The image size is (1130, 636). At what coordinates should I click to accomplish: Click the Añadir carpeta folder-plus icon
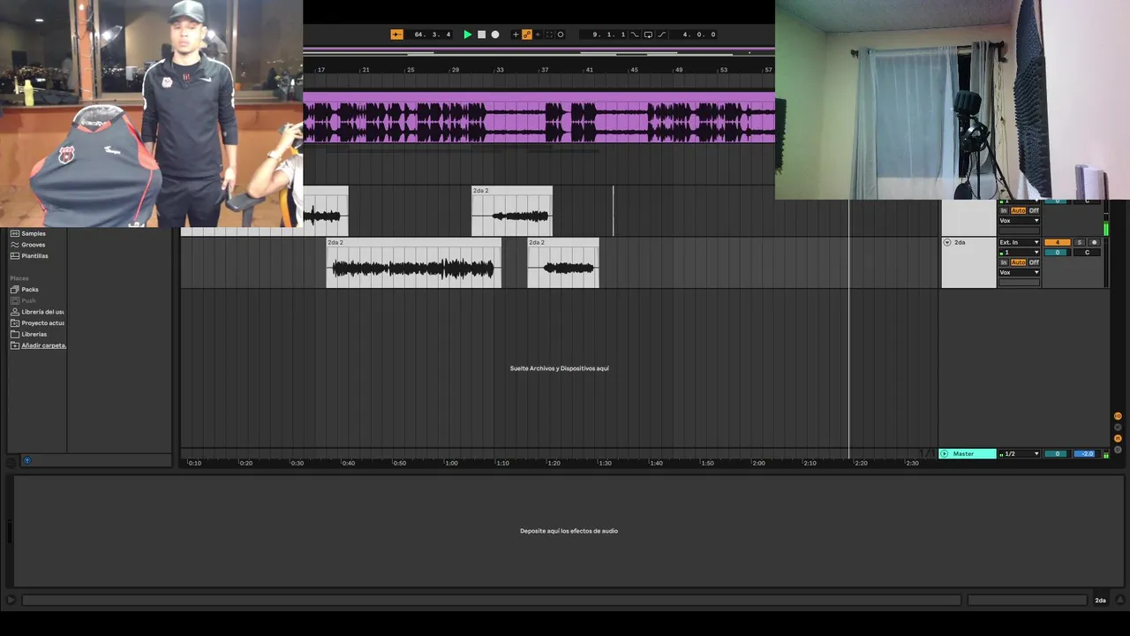point(14,345)
